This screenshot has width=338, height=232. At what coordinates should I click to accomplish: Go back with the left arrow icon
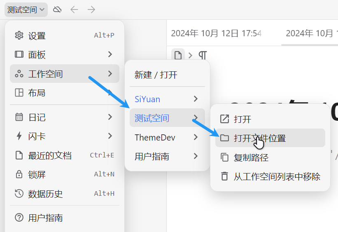[74, 9]
